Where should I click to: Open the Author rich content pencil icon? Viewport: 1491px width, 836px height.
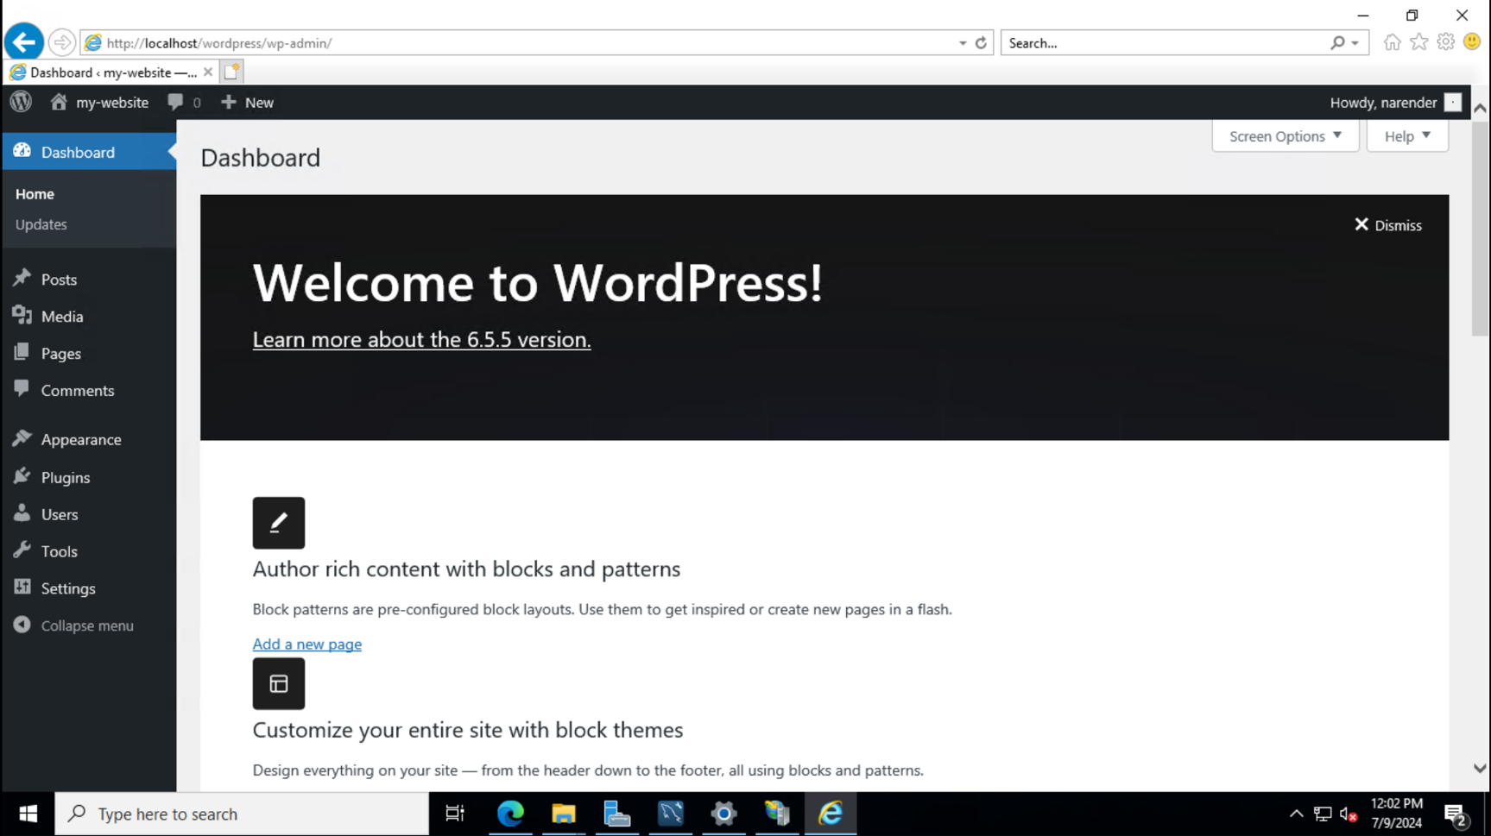click(x=278, y=522)
